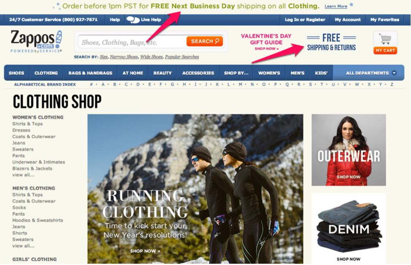Open the Bags & Handbags menu item
The height and width of the screenshot is (265, 411).
90,73
